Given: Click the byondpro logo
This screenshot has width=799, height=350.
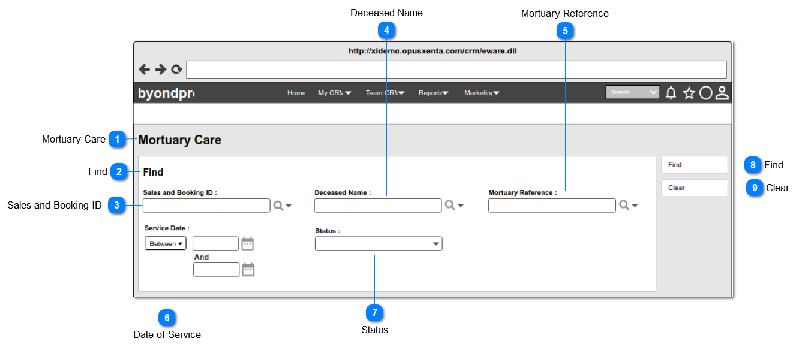Looking at the screenshot, I should point(166,93).
